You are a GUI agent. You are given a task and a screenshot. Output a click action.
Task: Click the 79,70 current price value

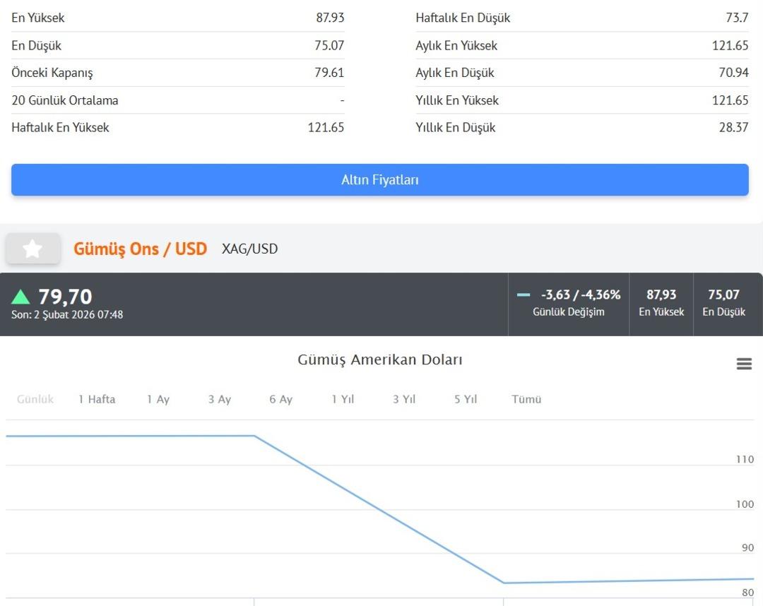pyautogui.click(x=65, y=297)
